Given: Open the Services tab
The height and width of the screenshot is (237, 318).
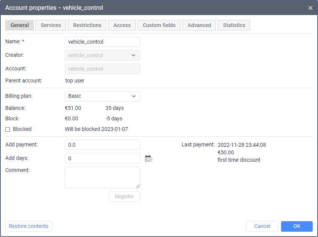Looking at the screenshot, I should coord(51,25).
